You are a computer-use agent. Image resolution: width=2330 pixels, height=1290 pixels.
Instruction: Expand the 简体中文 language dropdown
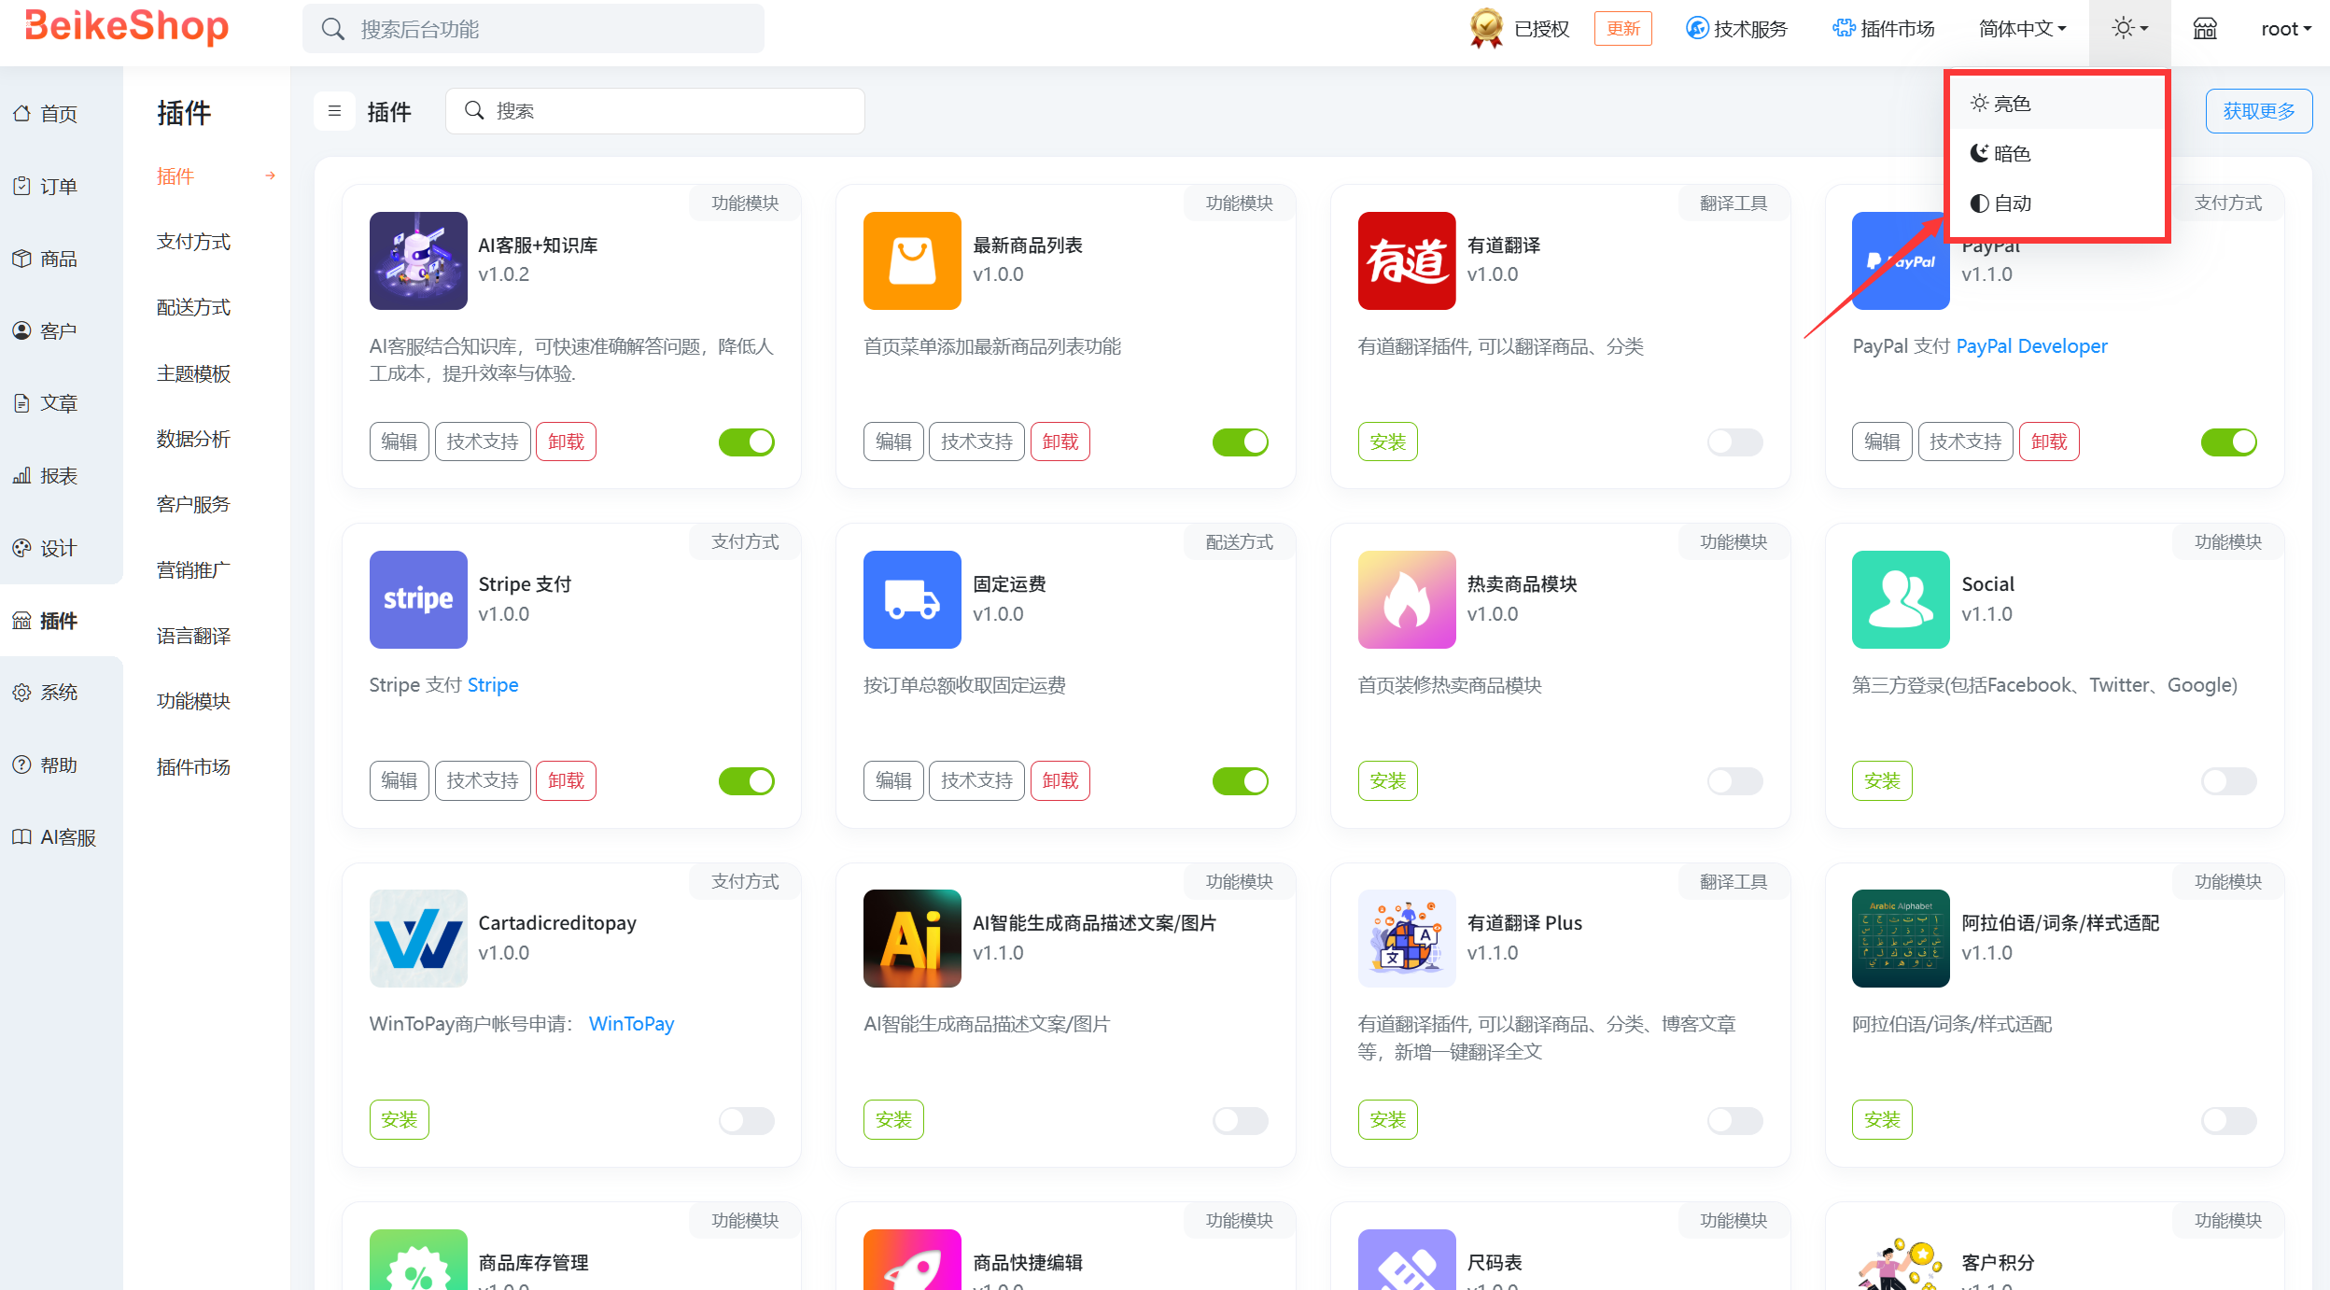[x=2022, y=29]
